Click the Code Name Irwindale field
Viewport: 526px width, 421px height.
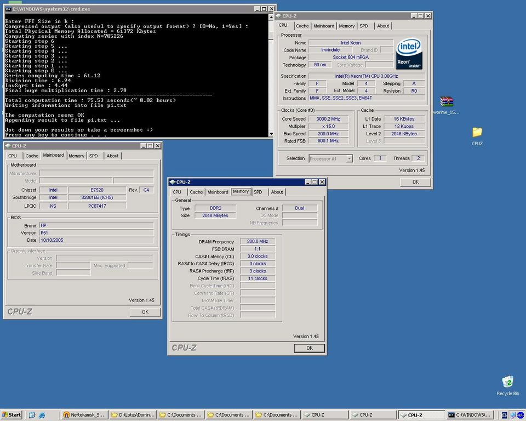pos(330,50)
